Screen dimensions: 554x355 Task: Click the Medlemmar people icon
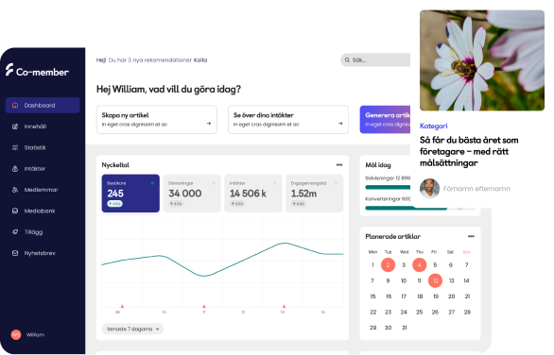[x=15, y=190]
